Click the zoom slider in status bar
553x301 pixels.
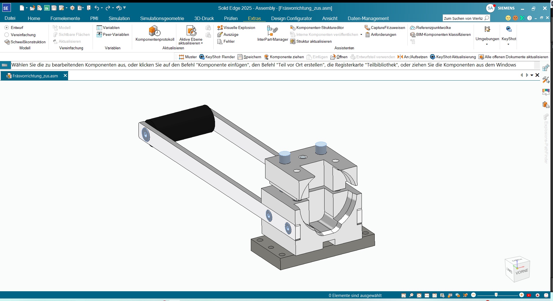(496, 295)
